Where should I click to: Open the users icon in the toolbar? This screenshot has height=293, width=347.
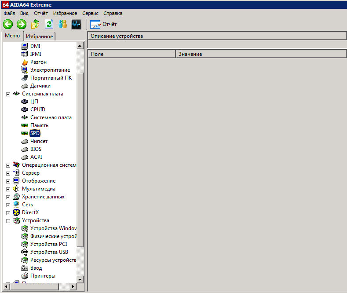62,24
